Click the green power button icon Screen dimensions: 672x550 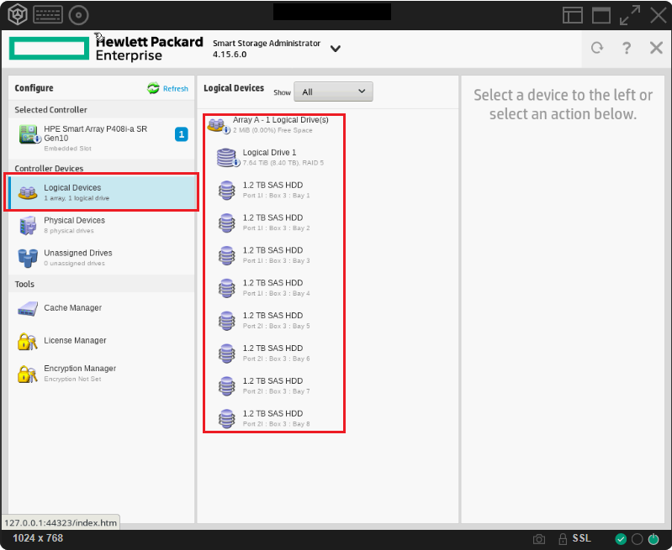pos(653,539)
